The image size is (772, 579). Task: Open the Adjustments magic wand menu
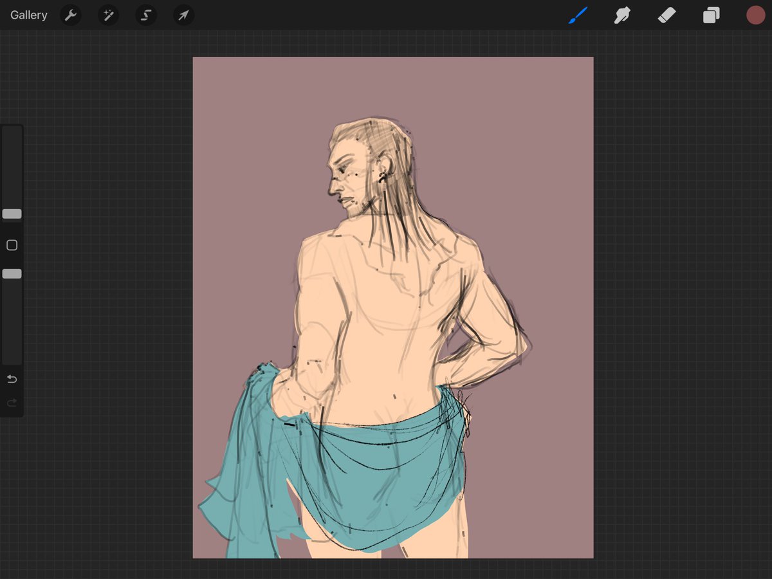(x=108, y=15)
